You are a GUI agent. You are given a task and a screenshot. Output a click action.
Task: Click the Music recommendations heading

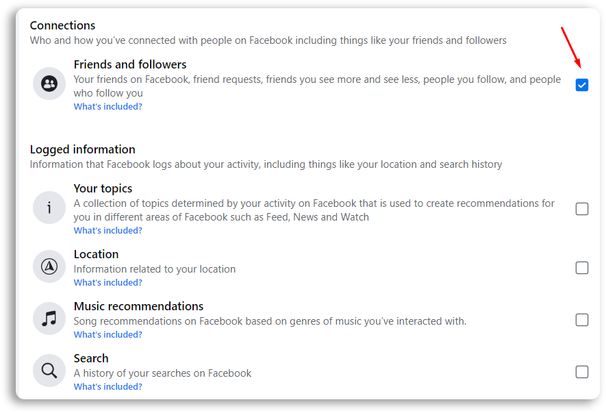click(138, 306)
